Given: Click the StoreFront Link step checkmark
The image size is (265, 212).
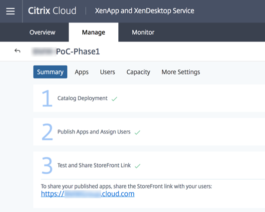Looking at the screenshot, I should [x=138, y=166].
